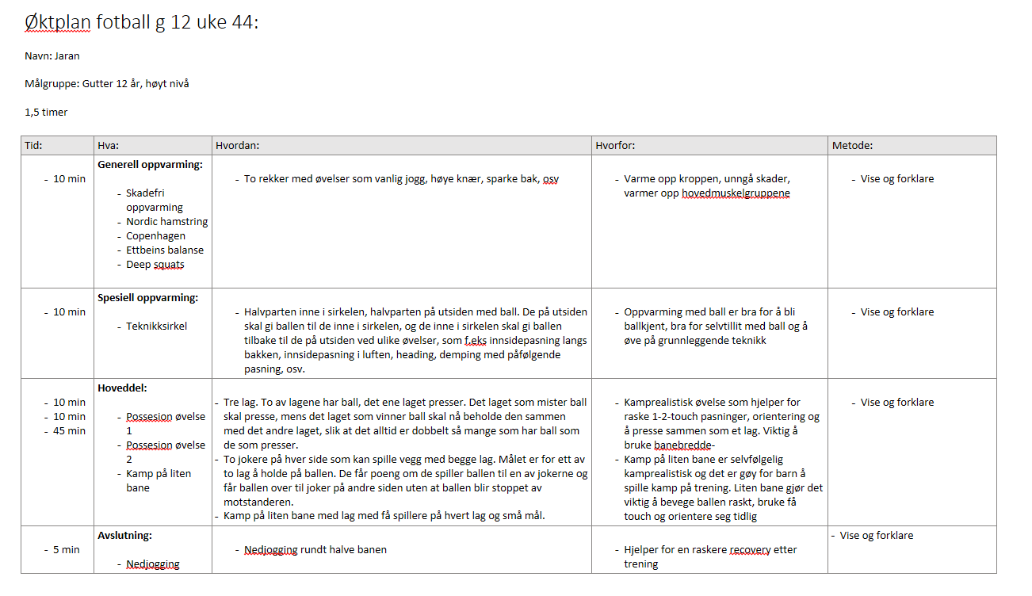Screen dimensions: 1032x596
Task: Click the 'Teknikksirkel' bullet
Action: 157,326
